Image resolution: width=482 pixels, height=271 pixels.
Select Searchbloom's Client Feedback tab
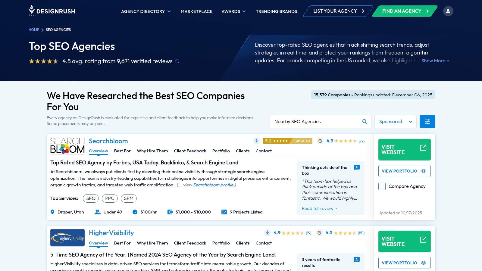point(190,151)
